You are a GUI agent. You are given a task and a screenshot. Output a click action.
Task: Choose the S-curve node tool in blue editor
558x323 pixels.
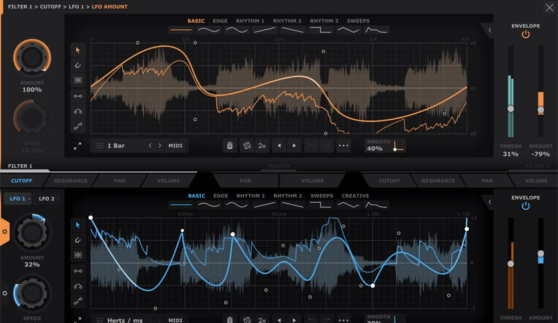coord(78,301)
